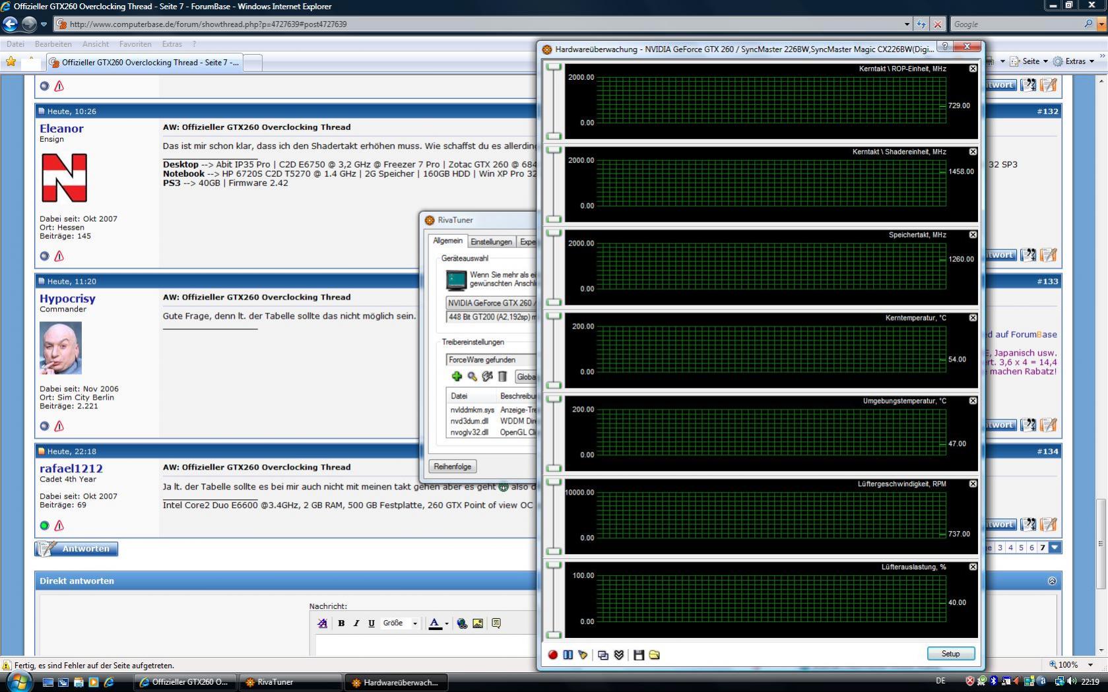
Task: Close the Kerntakt Shadereinheit graph
Action: coord(973,152)
